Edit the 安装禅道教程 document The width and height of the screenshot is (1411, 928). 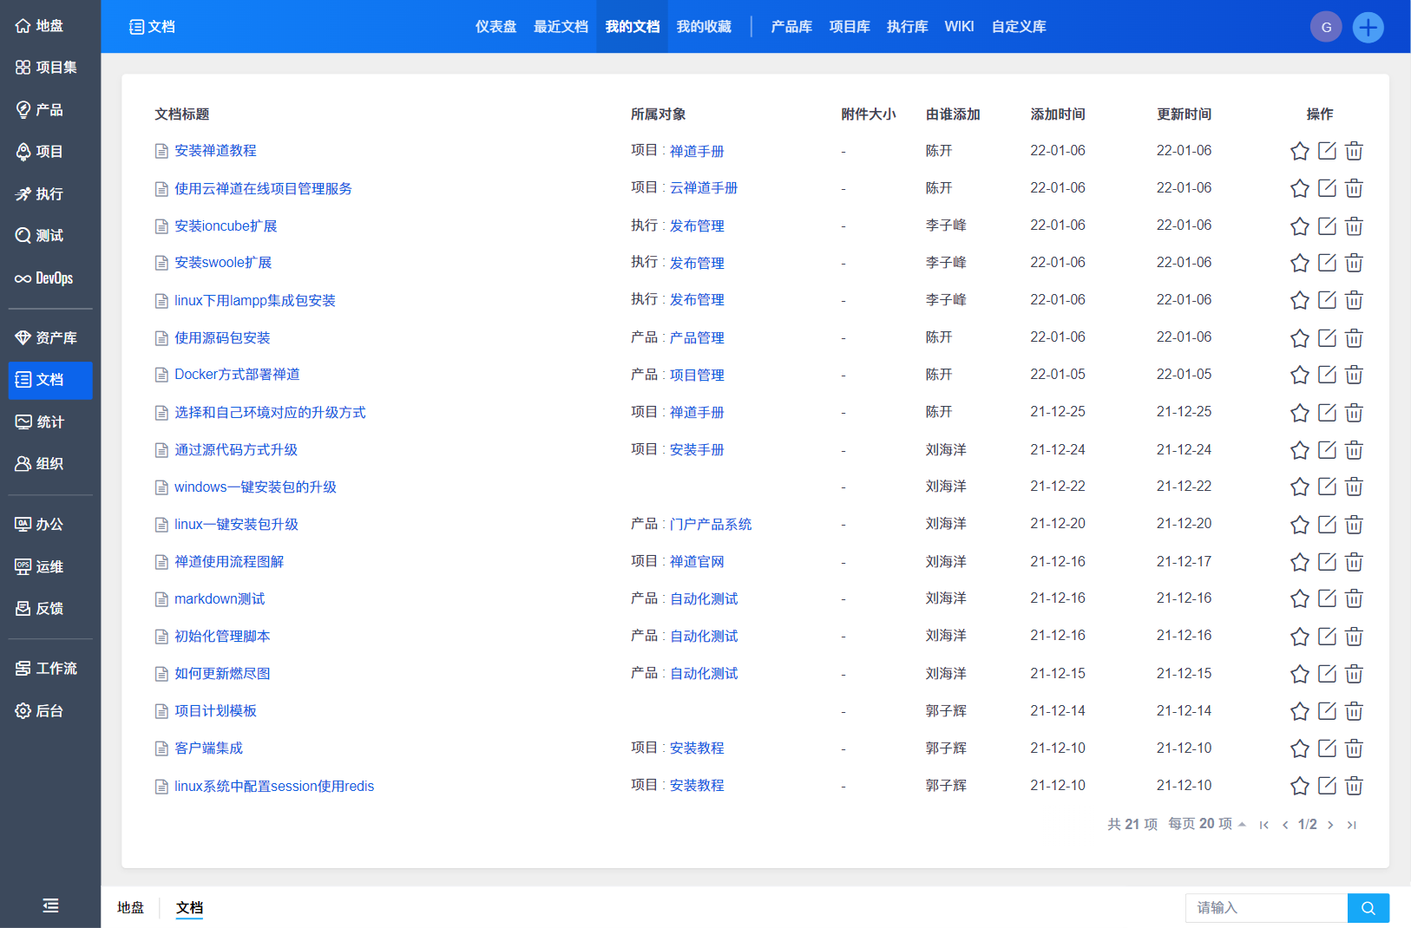pyautogui.click(x=1327, y=151)
